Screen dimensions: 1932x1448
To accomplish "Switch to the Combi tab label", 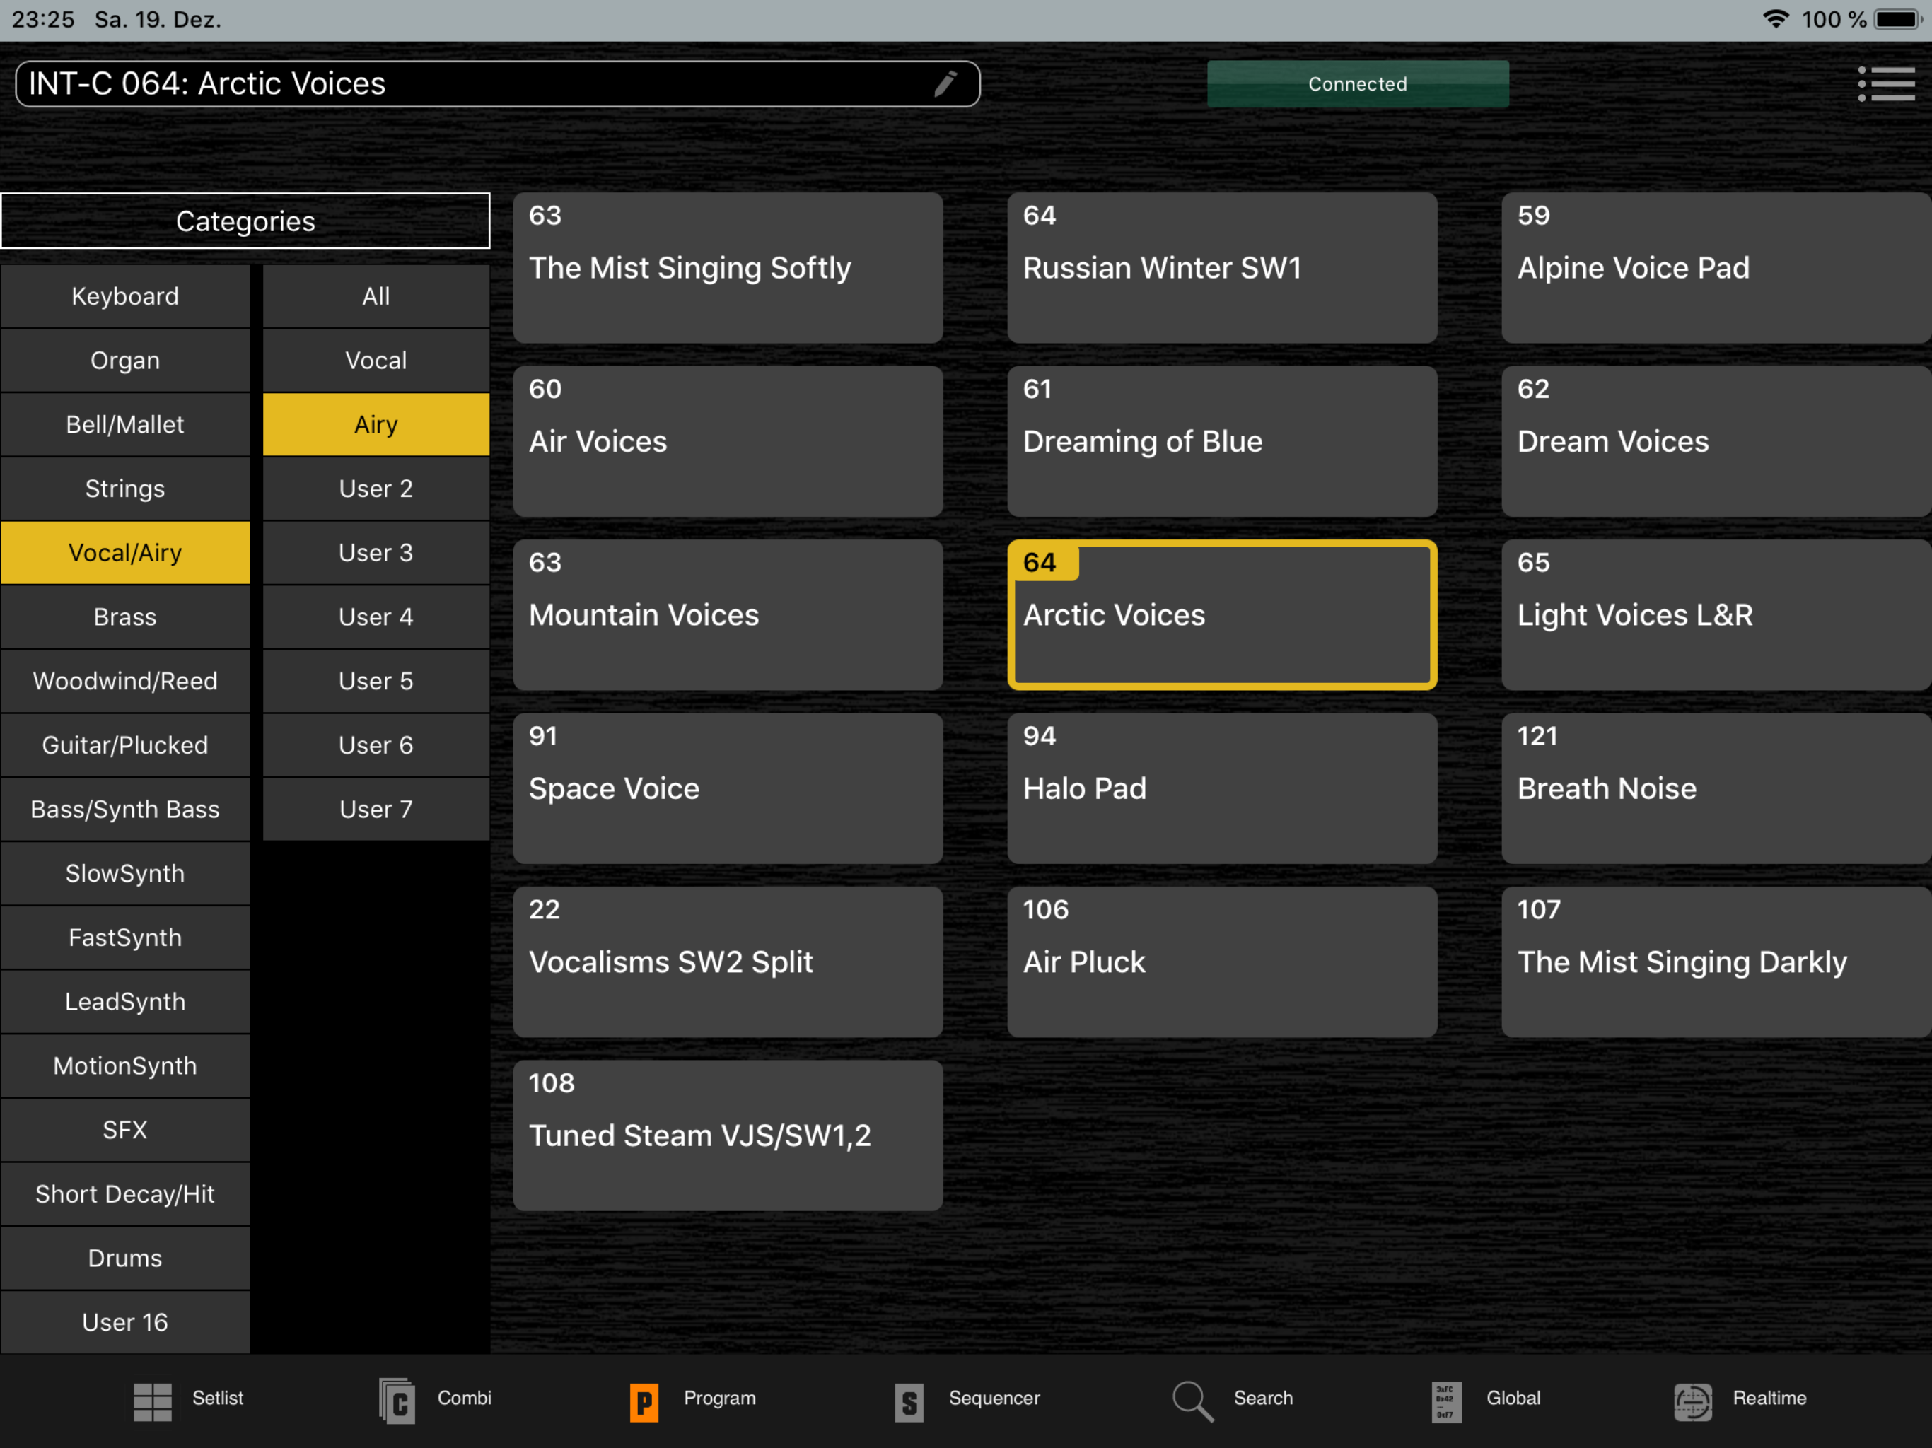I will click(x=465, y=1399).
